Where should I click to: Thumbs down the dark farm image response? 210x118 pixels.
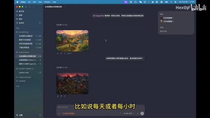[x=61, y=96]
